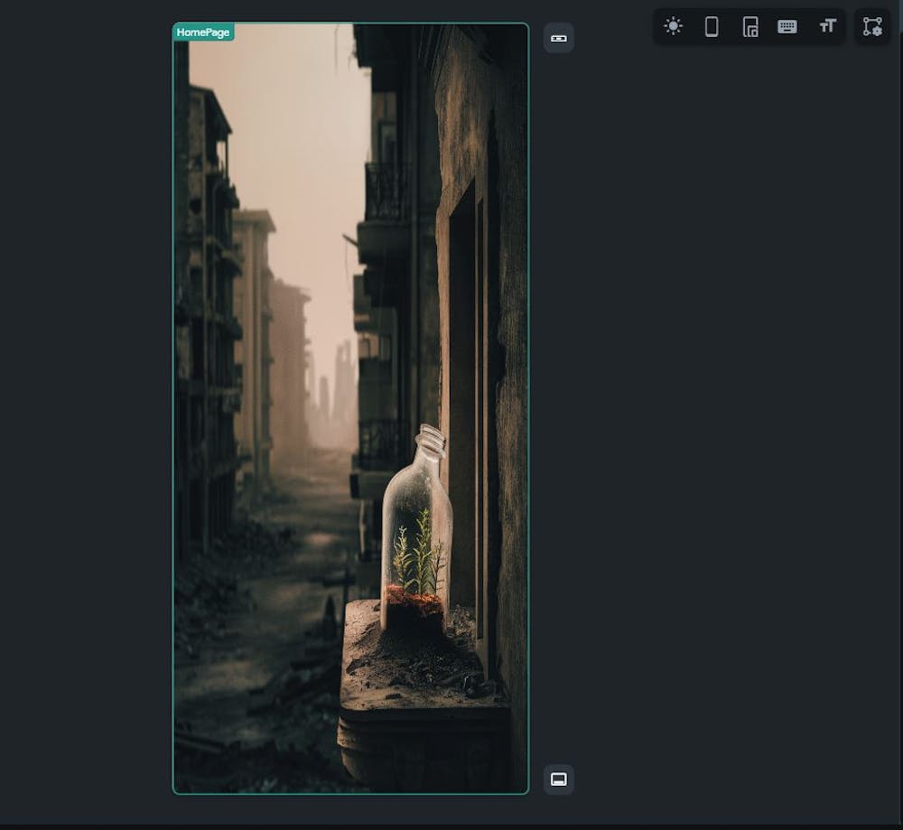Toggle the on-screen keyboard preview
This screenshot has height=830, width=903.
pos(787,26)
